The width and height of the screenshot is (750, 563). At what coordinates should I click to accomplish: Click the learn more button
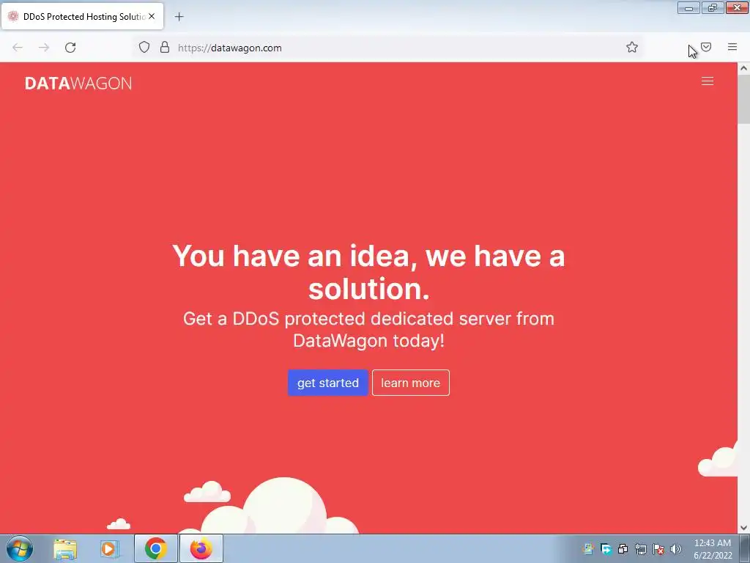tap(410, 383)
